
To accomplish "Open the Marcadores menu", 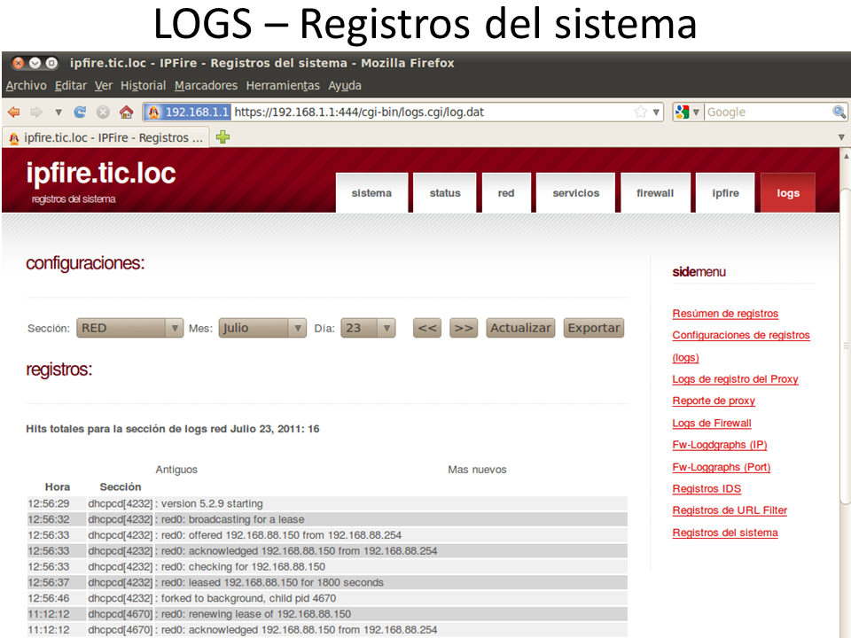I will click(206, 86).
